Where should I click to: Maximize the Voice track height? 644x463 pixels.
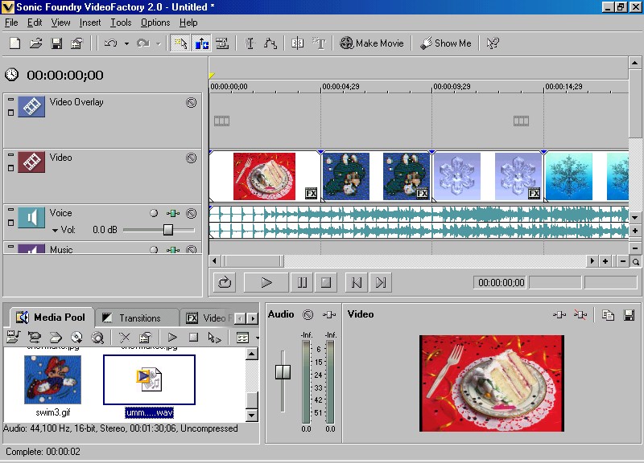pyautogui.click(x=11, y=223)
